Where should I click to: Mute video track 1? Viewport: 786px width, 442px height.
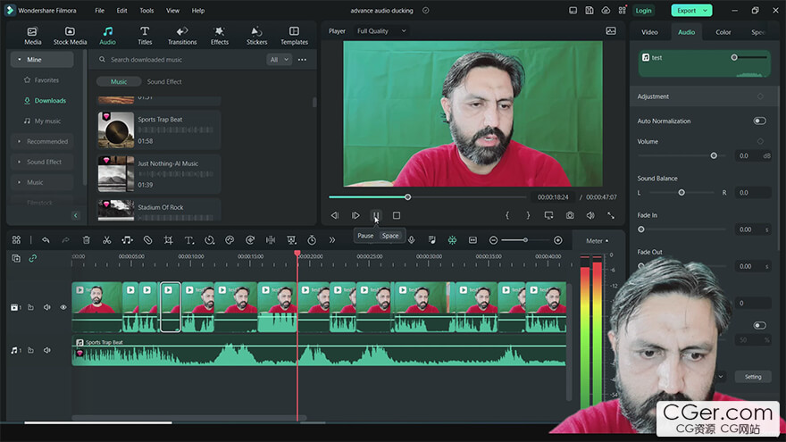[x=47, y=307]
